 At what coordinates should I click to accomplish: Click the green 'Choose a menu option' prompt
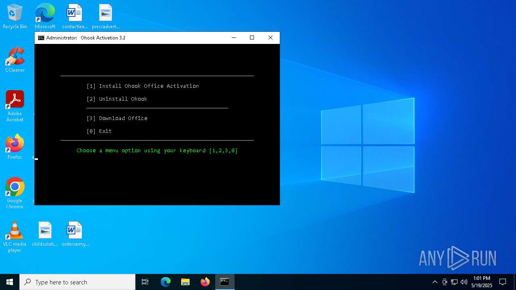point(157,150)
